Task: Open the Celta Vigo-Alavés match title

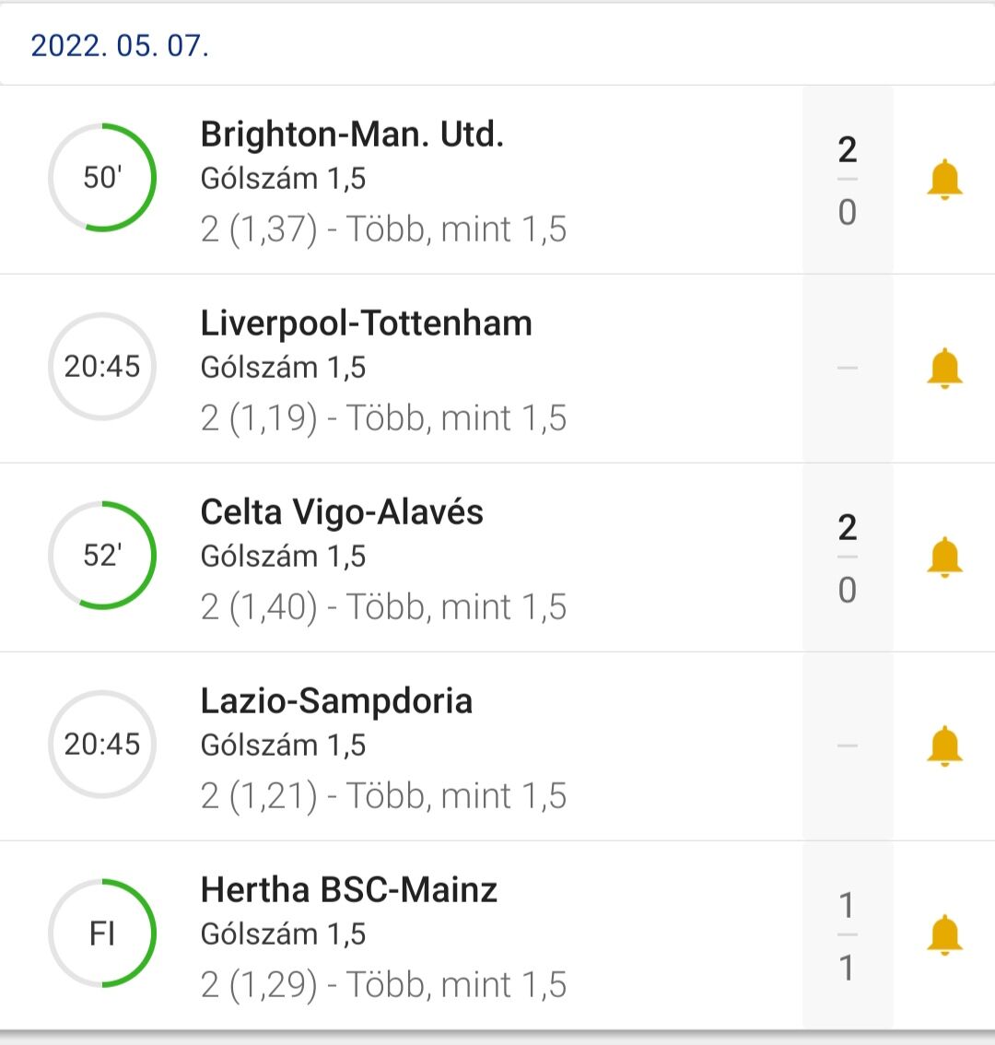Action: pyautogui.click(x=342, y=512)
